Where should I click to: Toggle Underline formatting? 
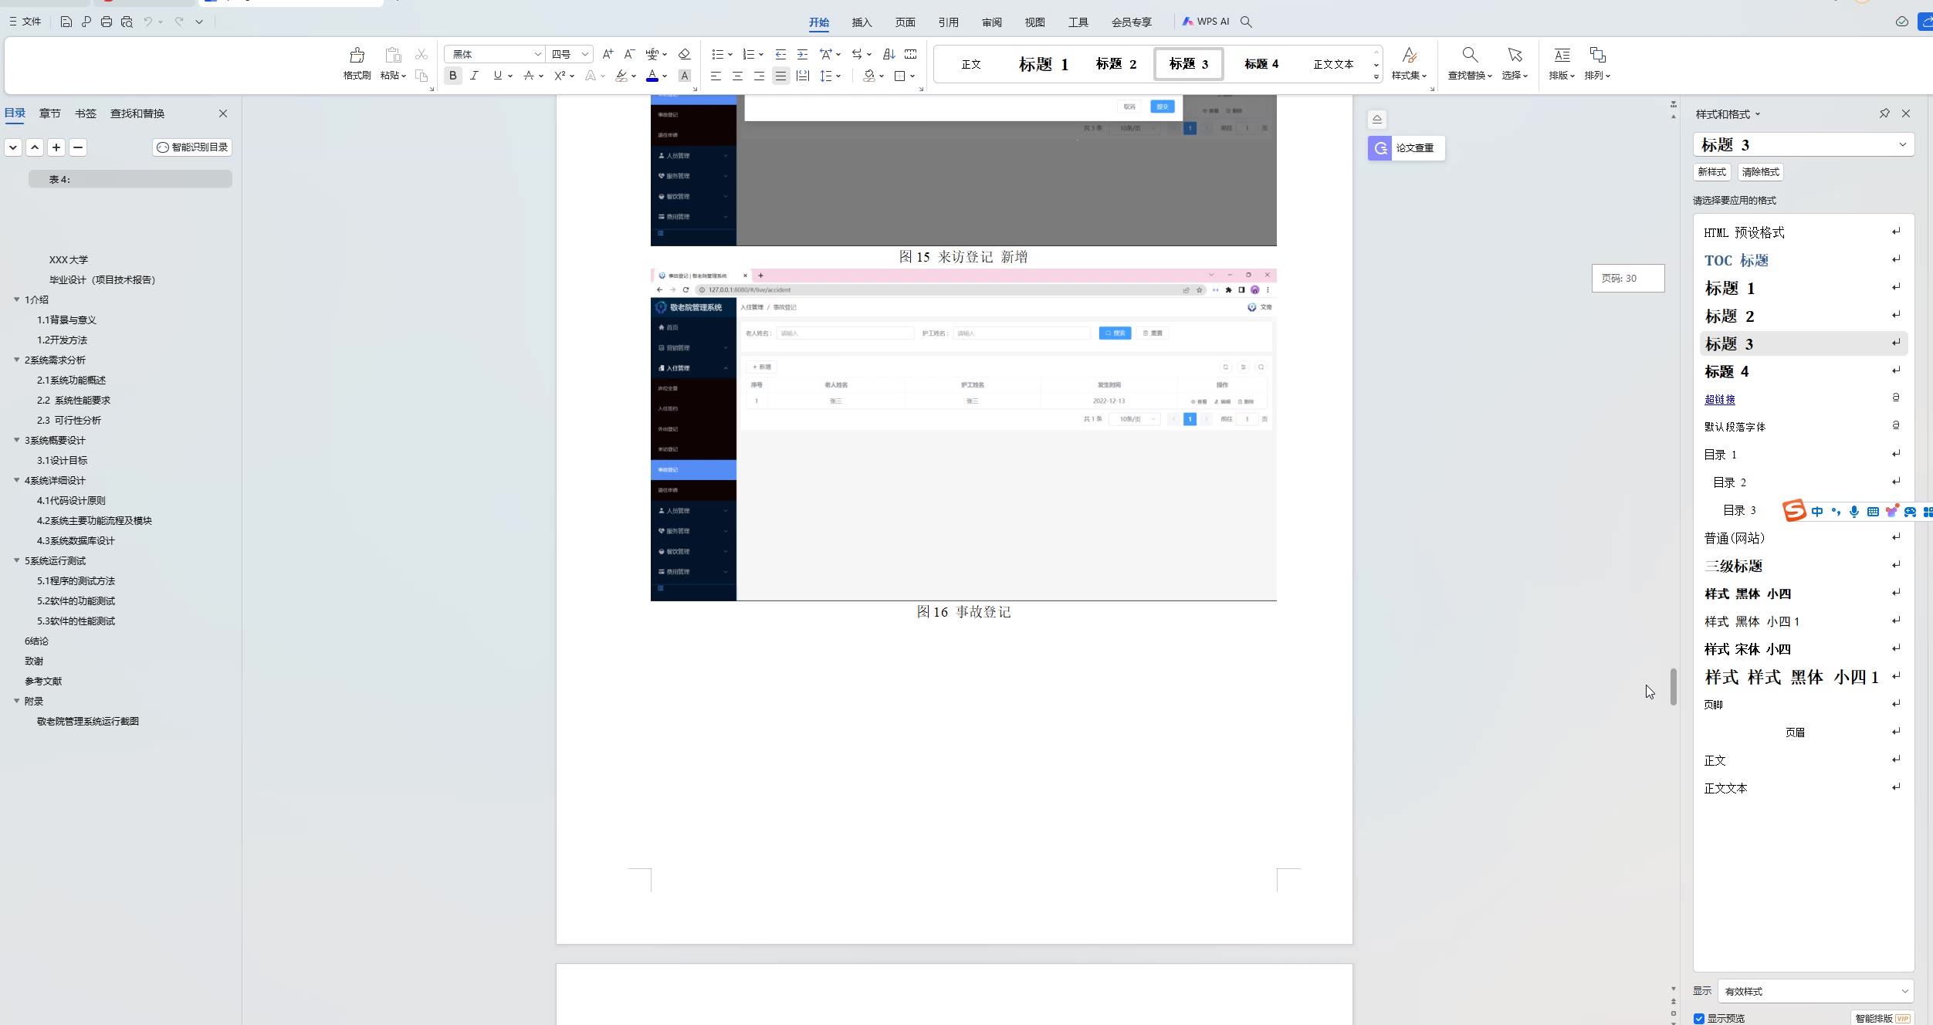pos(497,76)
